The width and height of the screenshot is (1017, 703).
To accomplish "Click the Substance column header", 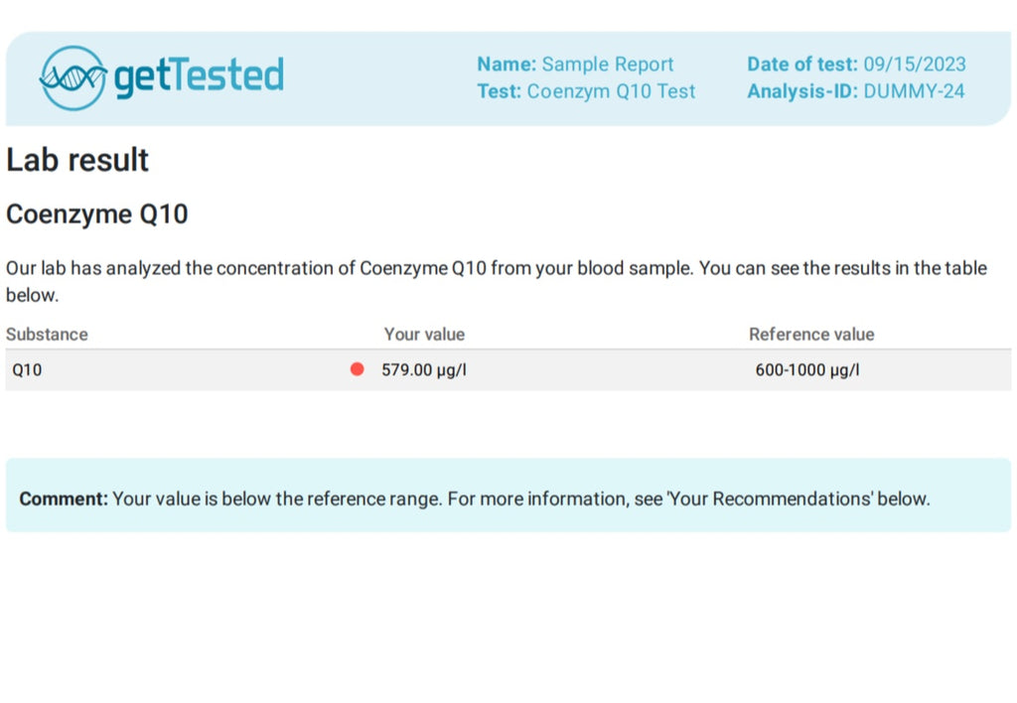I will pyautogui.click(x=47, y=335).
